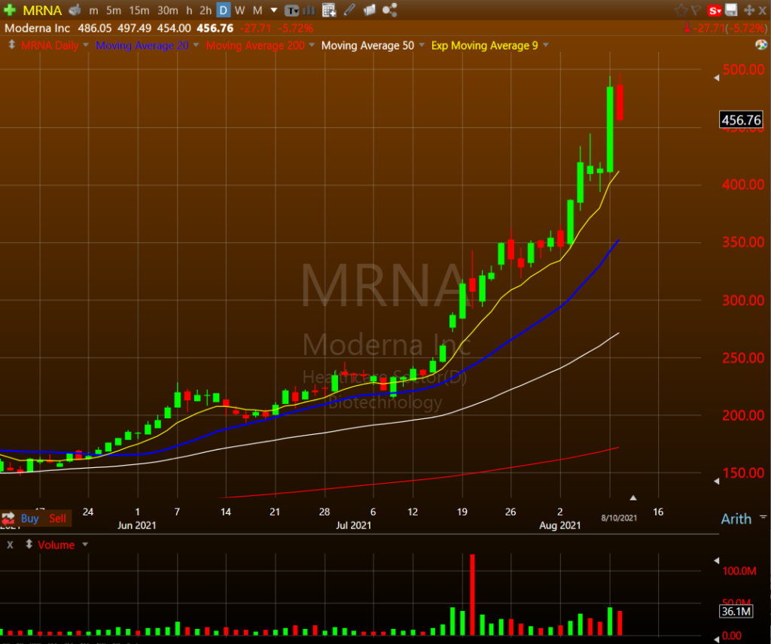Switch to the 5m timeframe
This screenshot has height=644, width=771.
[x=114, y=11]
